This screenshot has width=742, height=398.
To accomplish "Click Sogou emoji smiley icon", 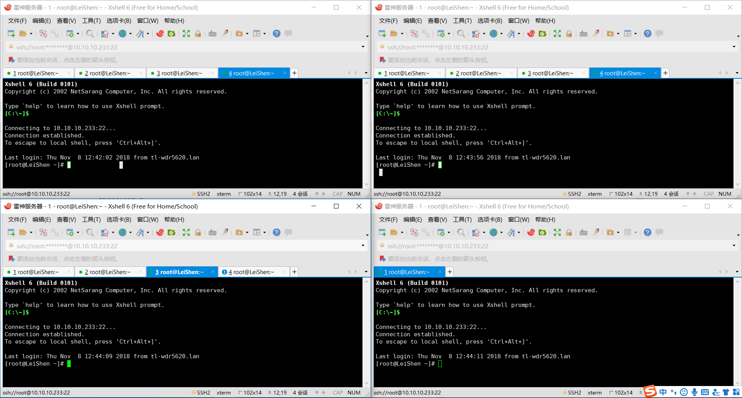I will coord(684,392).
